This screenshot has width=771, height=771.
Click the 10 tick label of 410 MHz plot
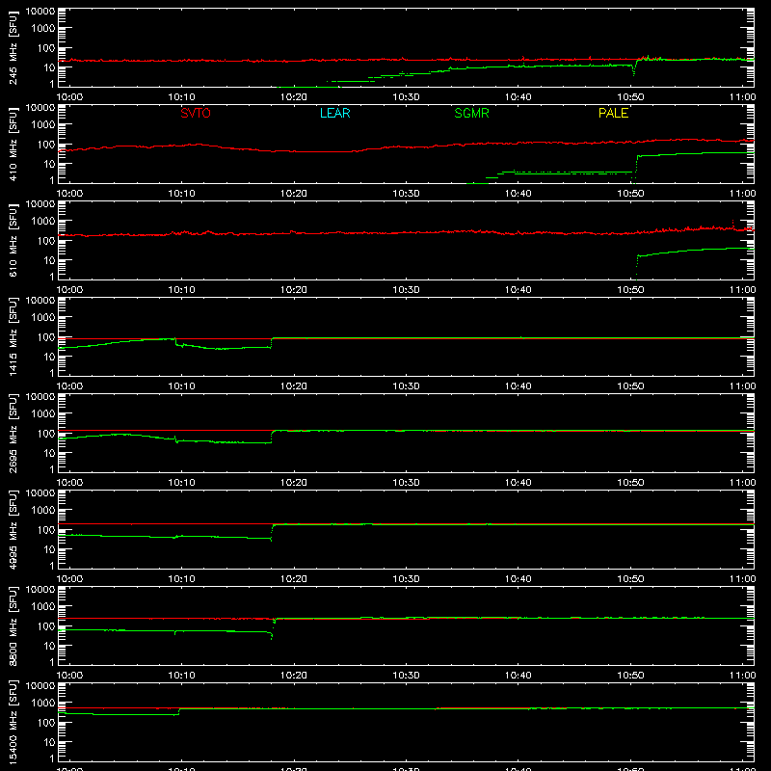pos(49,164)
